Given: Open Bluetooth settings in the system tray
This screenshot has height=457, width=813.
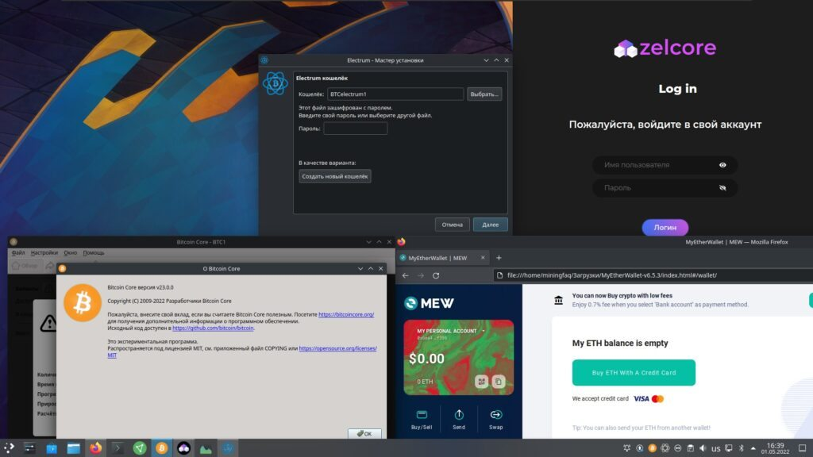Looking at the screenshot, I should [x=742, y=448].
